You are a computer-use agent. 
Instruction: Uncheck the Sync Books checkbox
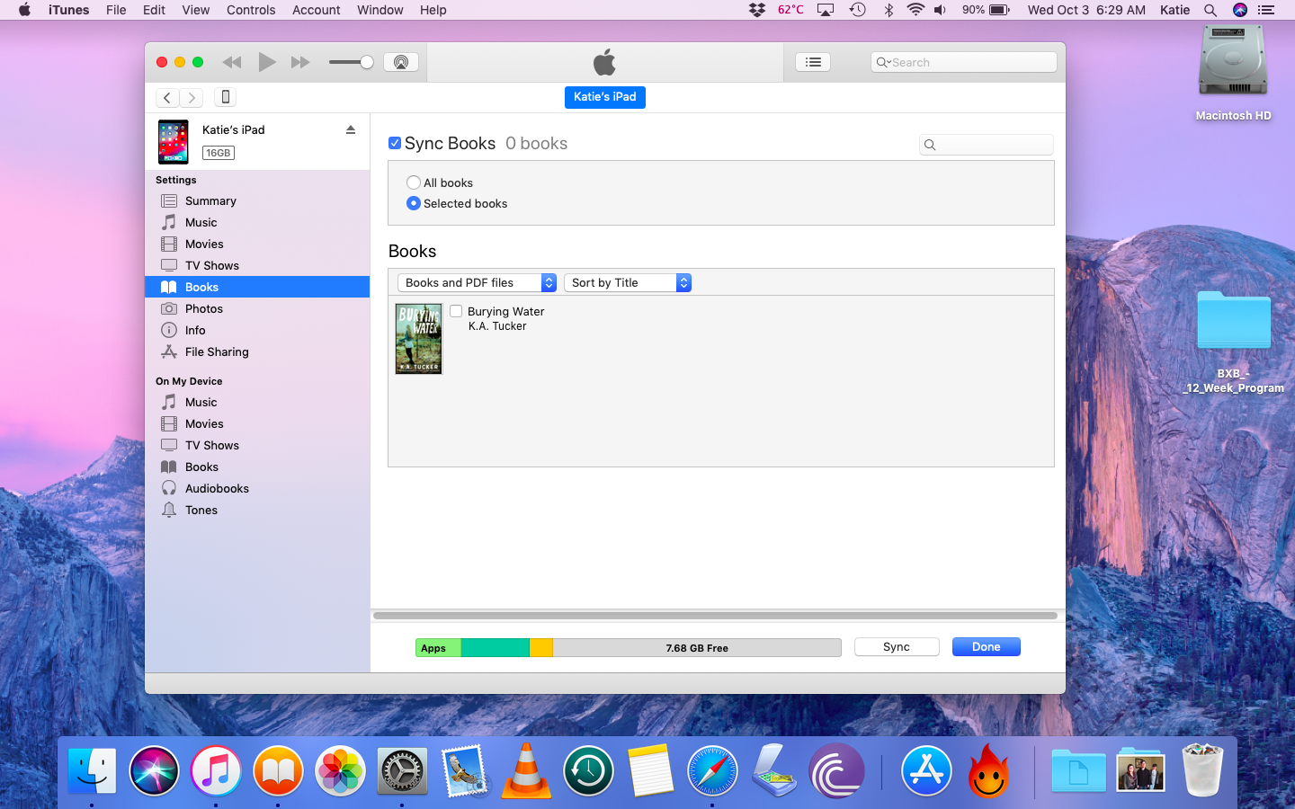click(395, 143)
